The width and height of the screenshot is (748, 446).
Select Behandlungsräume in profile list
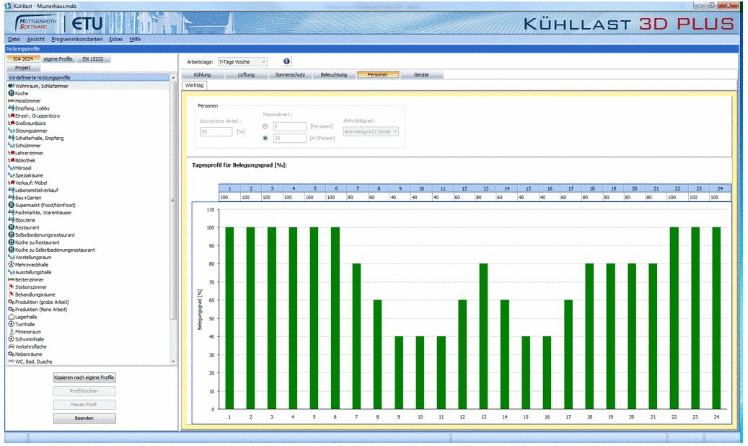(x=35, y=294)
